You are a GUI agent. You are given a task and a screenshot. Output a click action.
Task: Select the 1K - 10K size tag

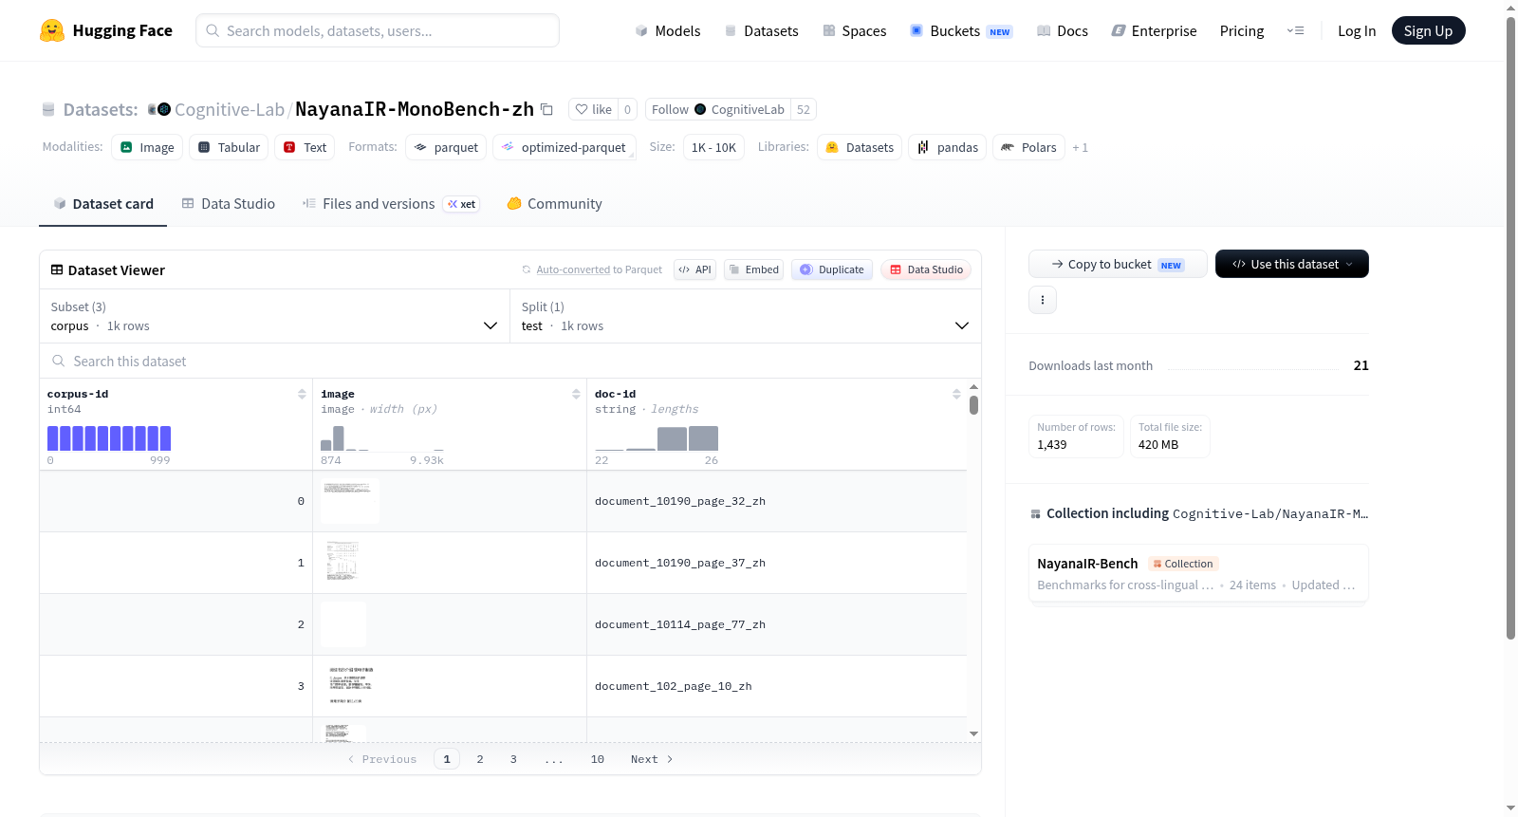[713, 147]
